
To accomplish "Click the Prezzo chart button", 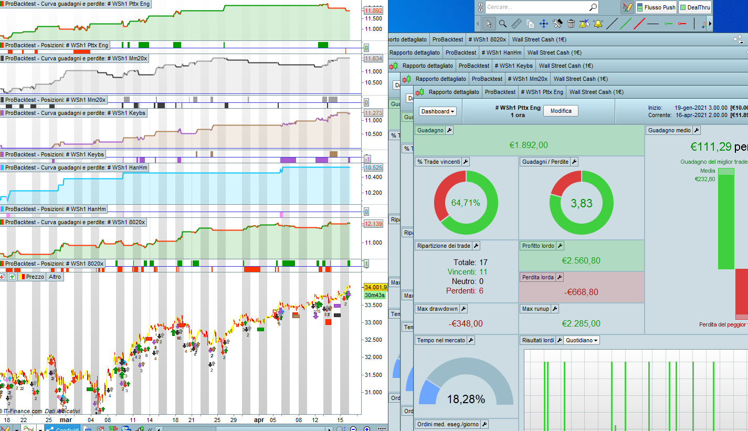I will [x=32, y=277].
